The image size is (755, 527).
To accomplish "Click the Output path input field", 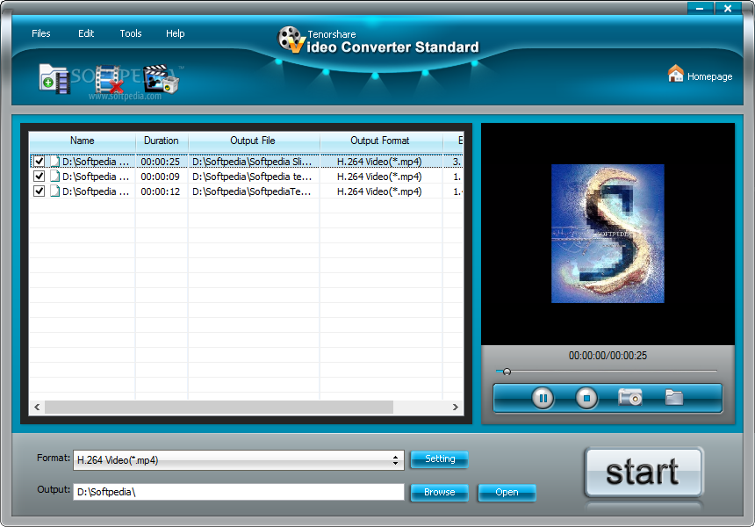I will 239,492.
